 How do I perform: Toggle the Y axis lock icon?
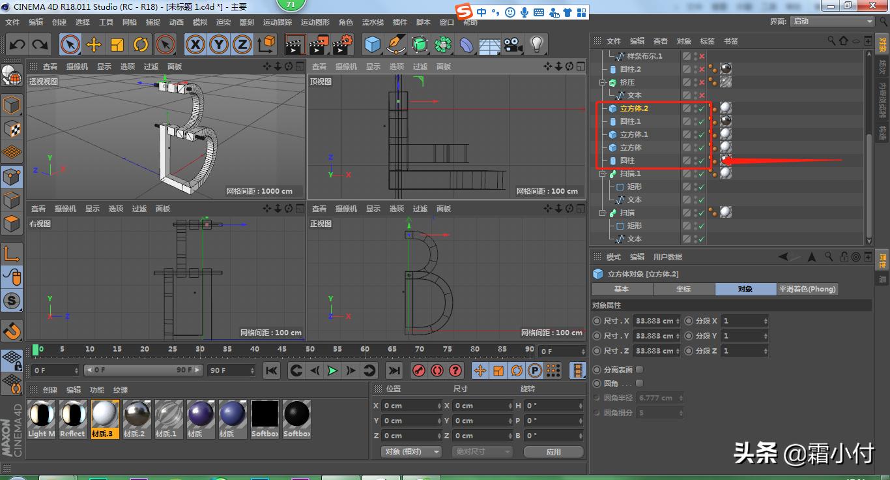(217, 44)
